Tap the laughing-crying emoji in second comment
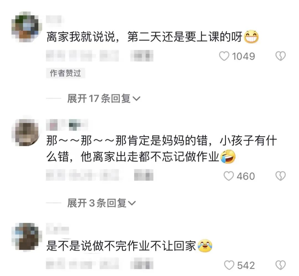The height and width of the screenshot is (276, 299). pyautogui.click(x=228, y=157)
